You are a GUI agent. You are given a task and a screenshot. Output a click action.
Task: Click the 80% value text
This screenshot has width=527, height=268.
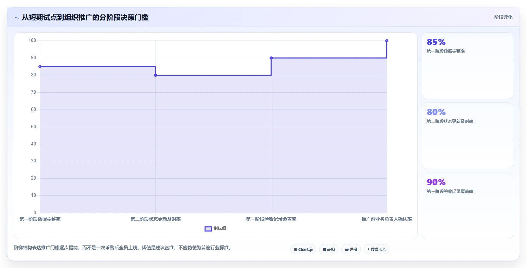[436, 112]
